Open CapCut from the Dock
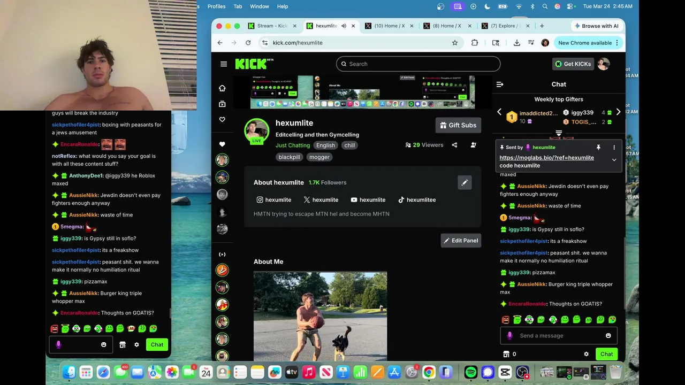Viewport: 685px width, 385px height. pyautogui.click(x=505, y=372)
